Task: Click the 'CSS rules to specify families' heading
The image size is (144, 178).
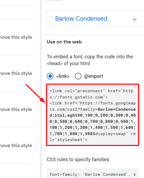Action: click(78, 160)
